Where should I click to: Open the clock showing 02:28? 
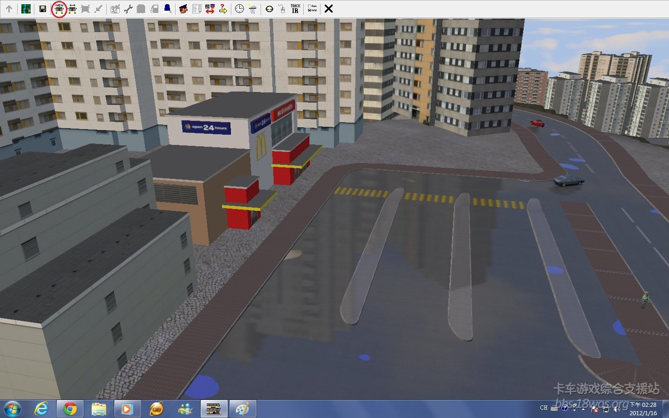(643, 409)
